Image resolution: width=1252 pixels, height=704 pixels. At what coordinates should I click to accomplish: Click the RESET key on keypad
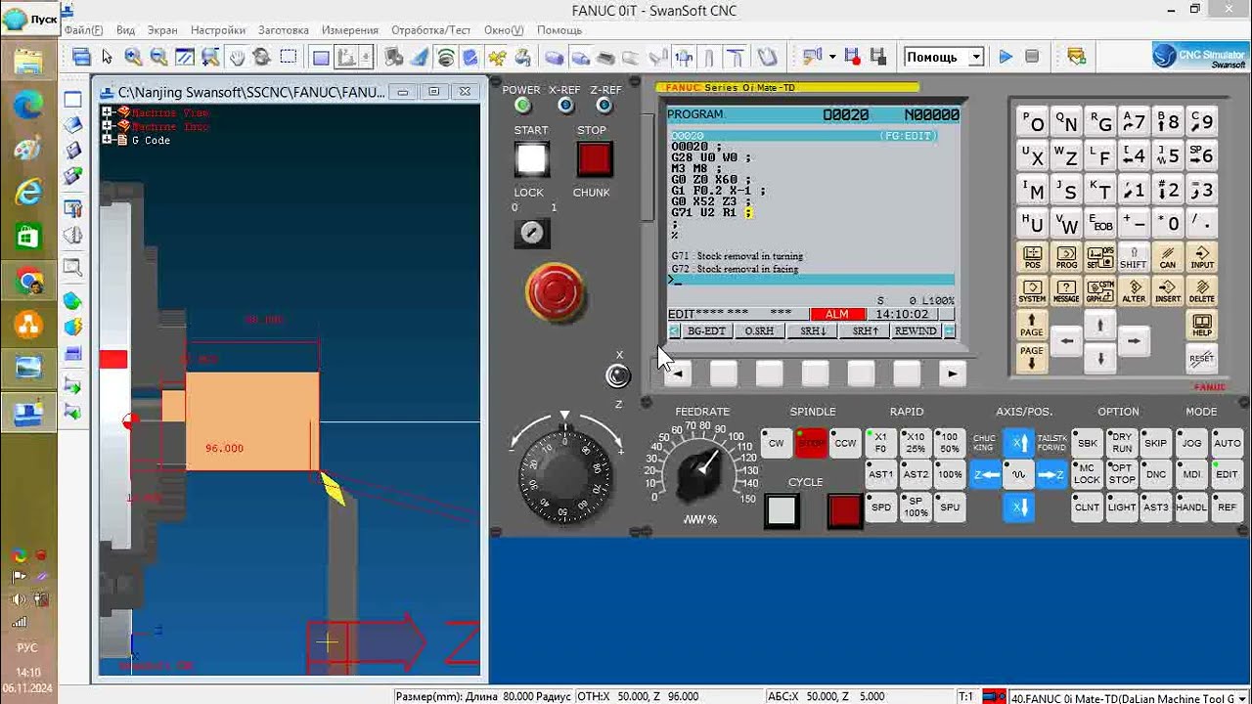[1202, 358]
